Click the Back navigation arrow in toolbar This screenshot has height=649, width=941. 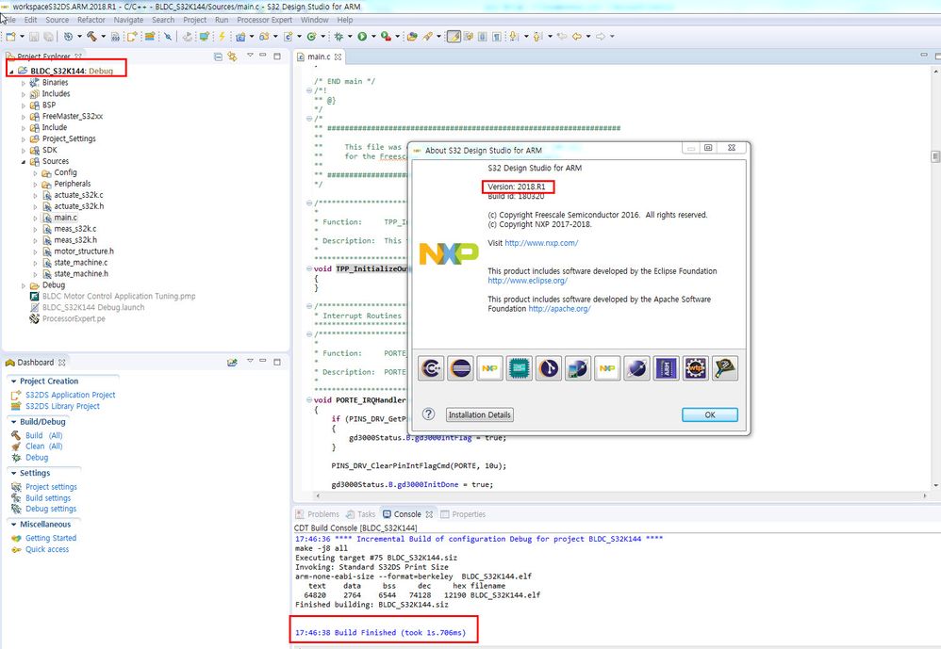[576, 37]
